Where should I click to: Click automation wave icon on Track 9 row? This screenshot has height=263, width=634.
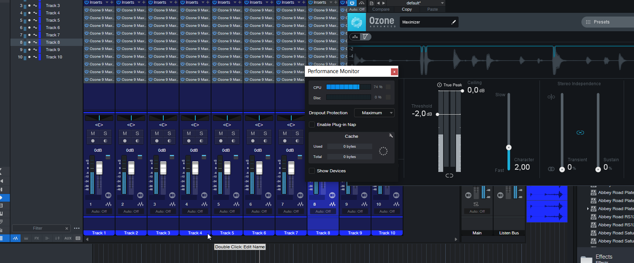click(35, 50)
